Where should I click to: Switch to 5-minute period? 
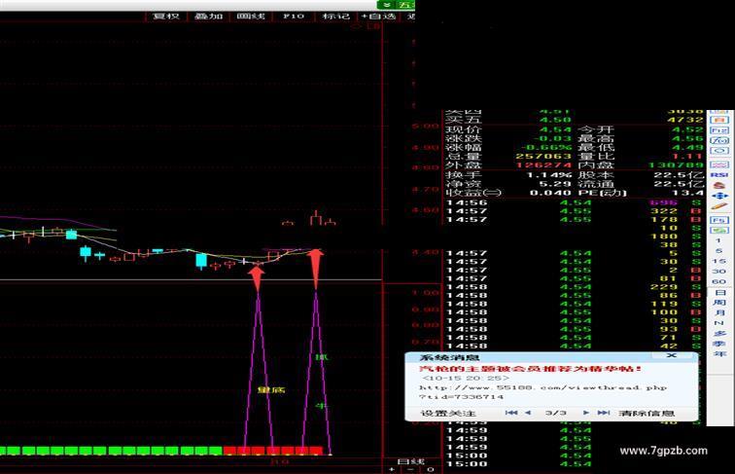(x=719, y=250)
